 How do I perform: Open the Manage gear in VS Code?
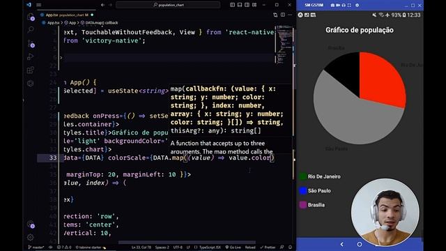[x=31, y=237]
